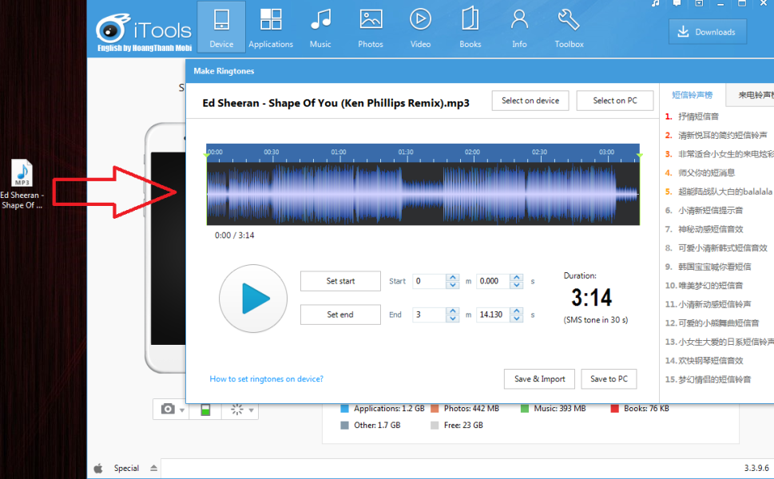The height and width of the screenshot is (479, 774).
Task: Open the Books section
Action: (470, 27)
